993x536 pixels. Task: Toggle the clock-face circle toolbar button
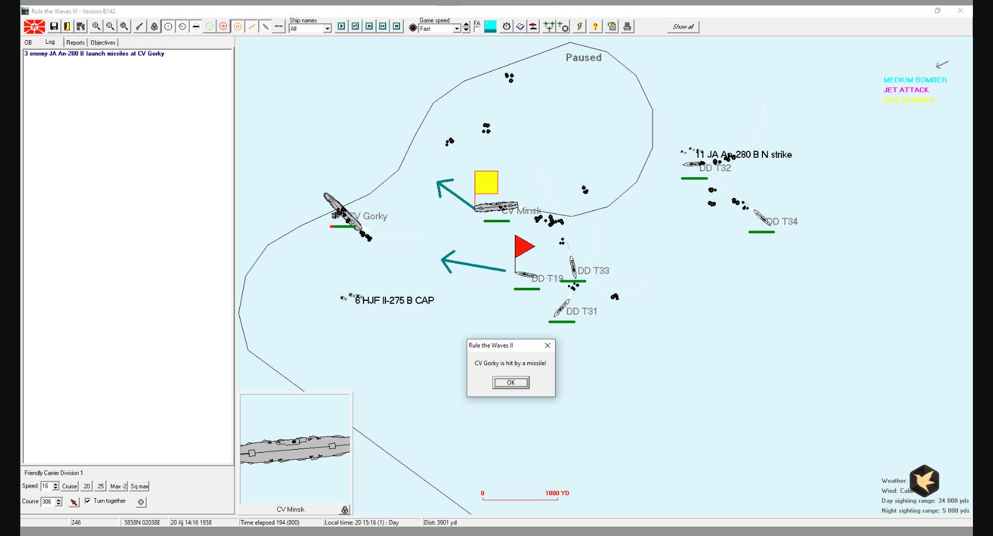click(183, 27)
